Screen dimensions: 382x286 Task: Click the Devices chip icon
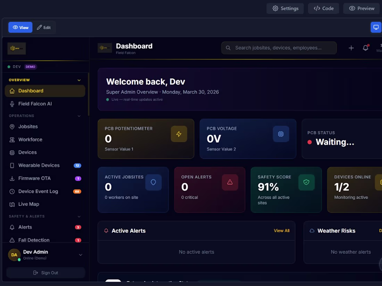[x=12, y=153]
